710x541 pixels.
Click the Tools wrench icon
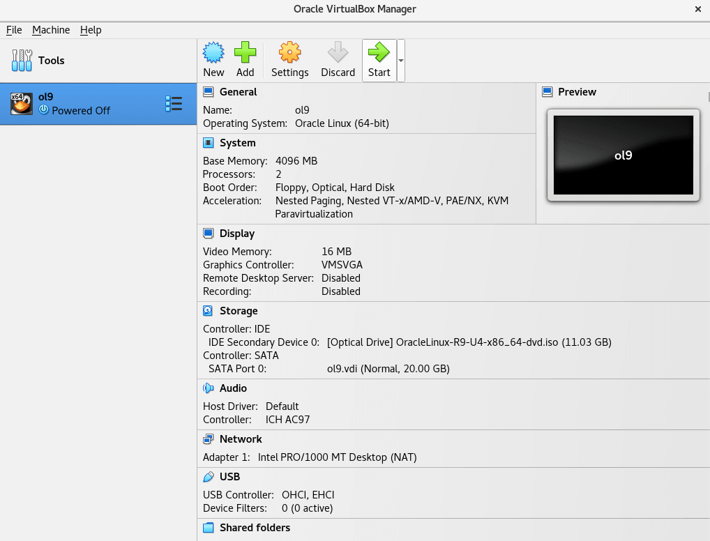(22, 60)
